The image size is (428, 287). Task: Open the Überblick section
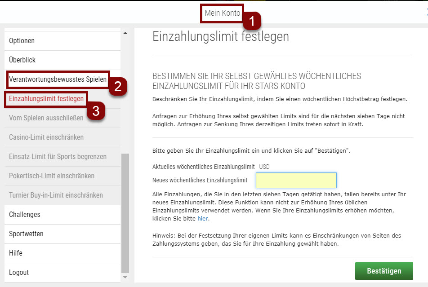(x=21, y=60)
